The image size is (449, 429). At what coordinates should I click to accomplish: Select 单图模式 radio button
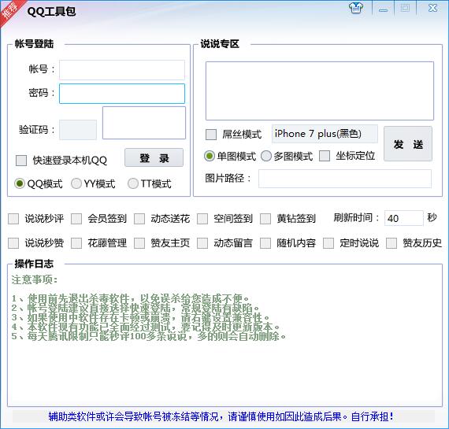pos(210,156)
